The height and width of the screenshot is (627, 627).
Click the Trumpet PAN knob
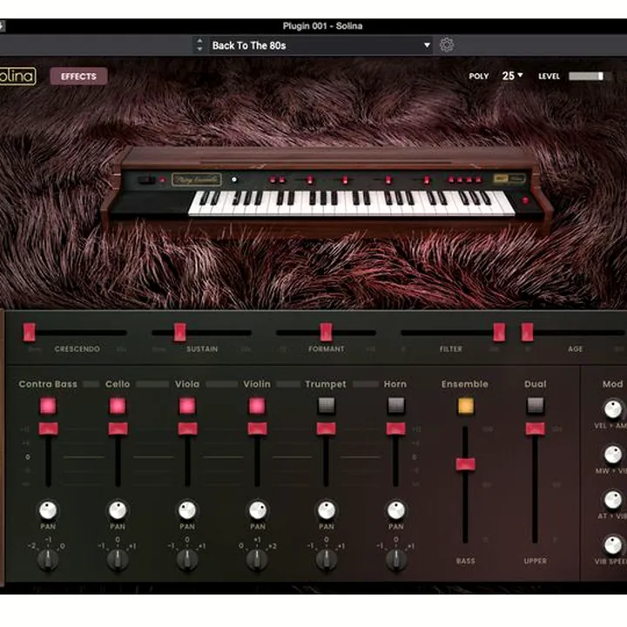pos(327,509)
